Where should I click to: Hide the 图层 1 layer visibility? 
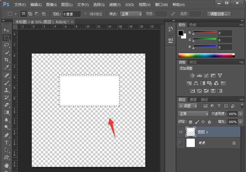point(181,131)
